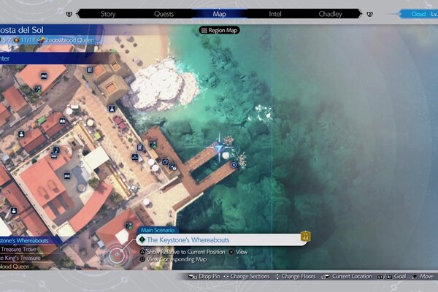The image size is (438, 292).
Task: Click the L2 previous-tab trigger icon
Action: click(x=69, y=14)
